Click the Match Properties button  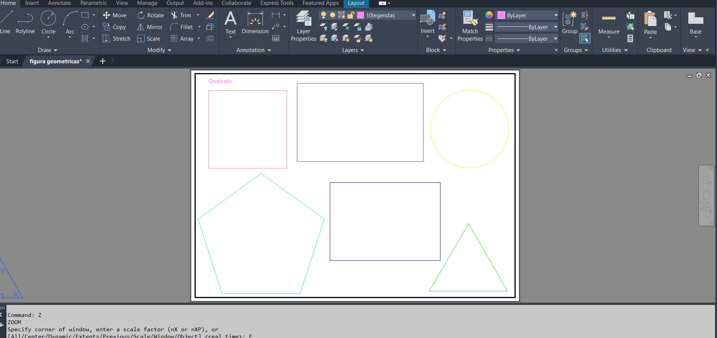click(470, 26)
